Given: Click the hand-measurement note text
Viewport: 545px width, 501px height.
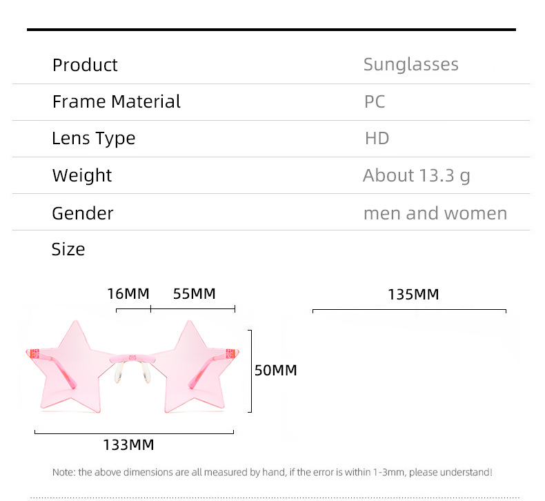Looking at the screenshot, I should 272,473.
